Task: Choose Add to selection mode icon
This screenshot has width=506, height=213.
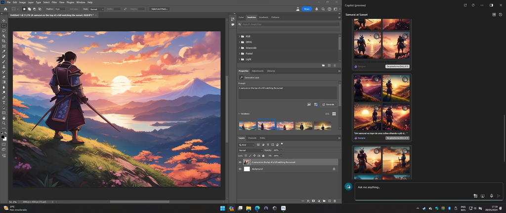Action: tap(29, 9)
